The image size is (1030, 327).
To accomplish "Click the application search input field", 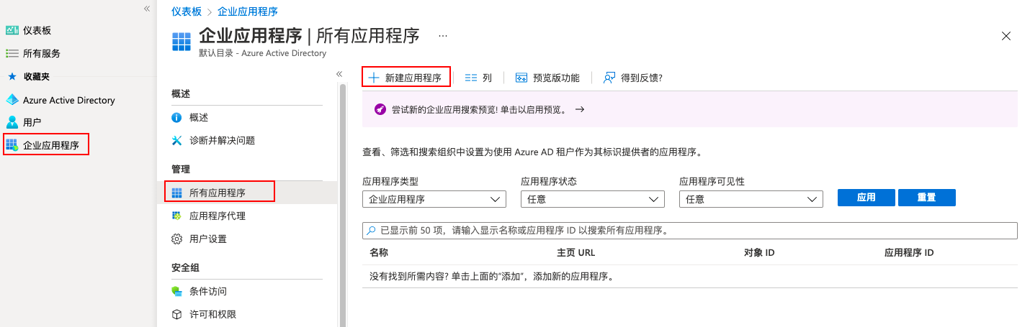I will coord(690,231).
